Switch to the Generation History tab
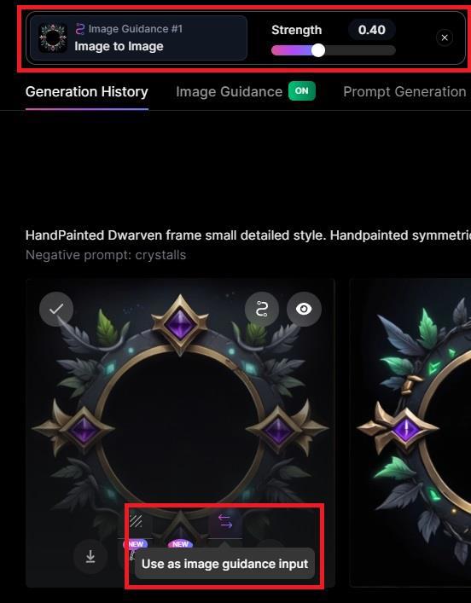Image resolution: width=471 pixels, height=603 pixels. pyautogui.click(x=86, y=92)
